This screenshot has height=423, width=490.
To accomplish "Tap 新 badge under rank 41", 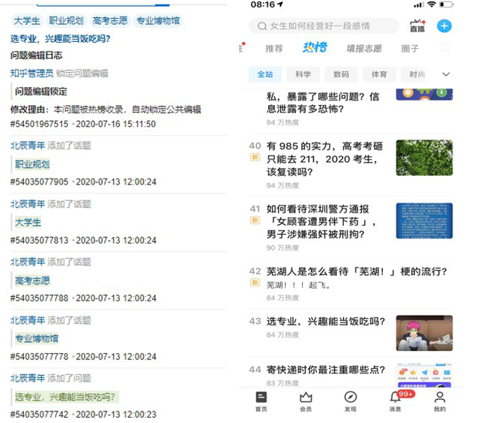I will coord(255,220).
